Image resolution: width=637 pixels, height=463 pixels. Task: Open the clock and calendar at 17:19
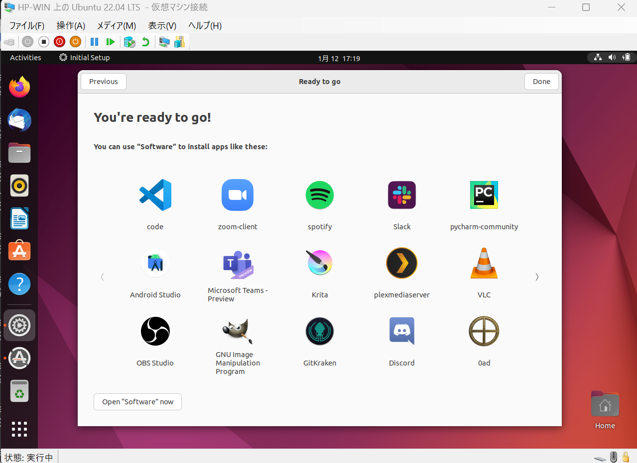click(339, 58)
